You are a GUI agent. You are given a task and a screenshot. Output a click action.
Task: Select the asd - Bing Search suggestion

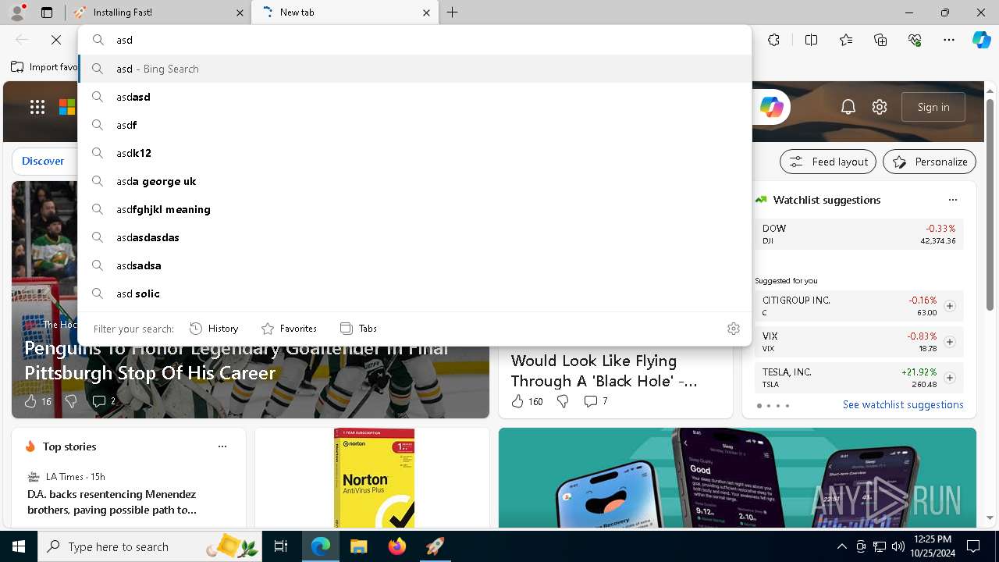pos(414,69)
